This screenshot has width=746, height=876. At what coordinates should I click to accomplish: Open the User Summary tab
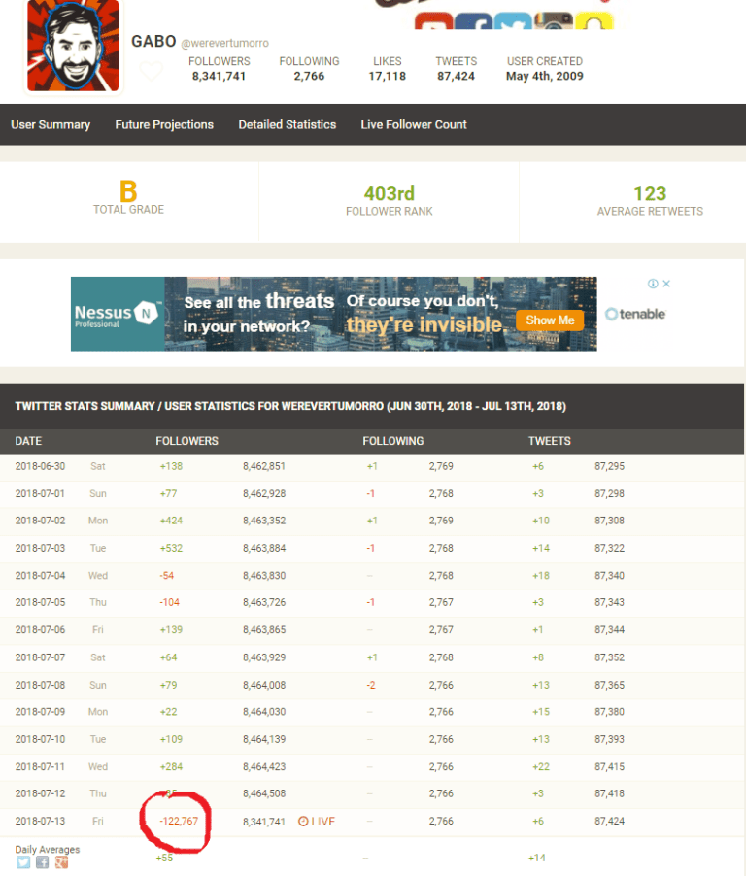coord(51,124)
